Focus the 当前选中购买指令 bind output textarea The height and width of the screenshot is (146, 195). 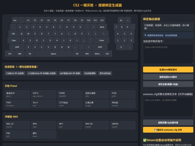pos(168,54)
